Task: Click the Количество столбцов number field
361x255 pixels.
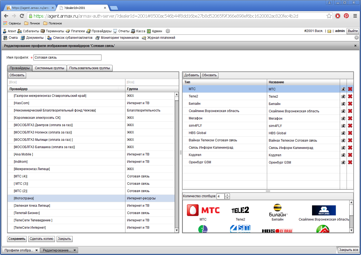Action: (221, 196)
